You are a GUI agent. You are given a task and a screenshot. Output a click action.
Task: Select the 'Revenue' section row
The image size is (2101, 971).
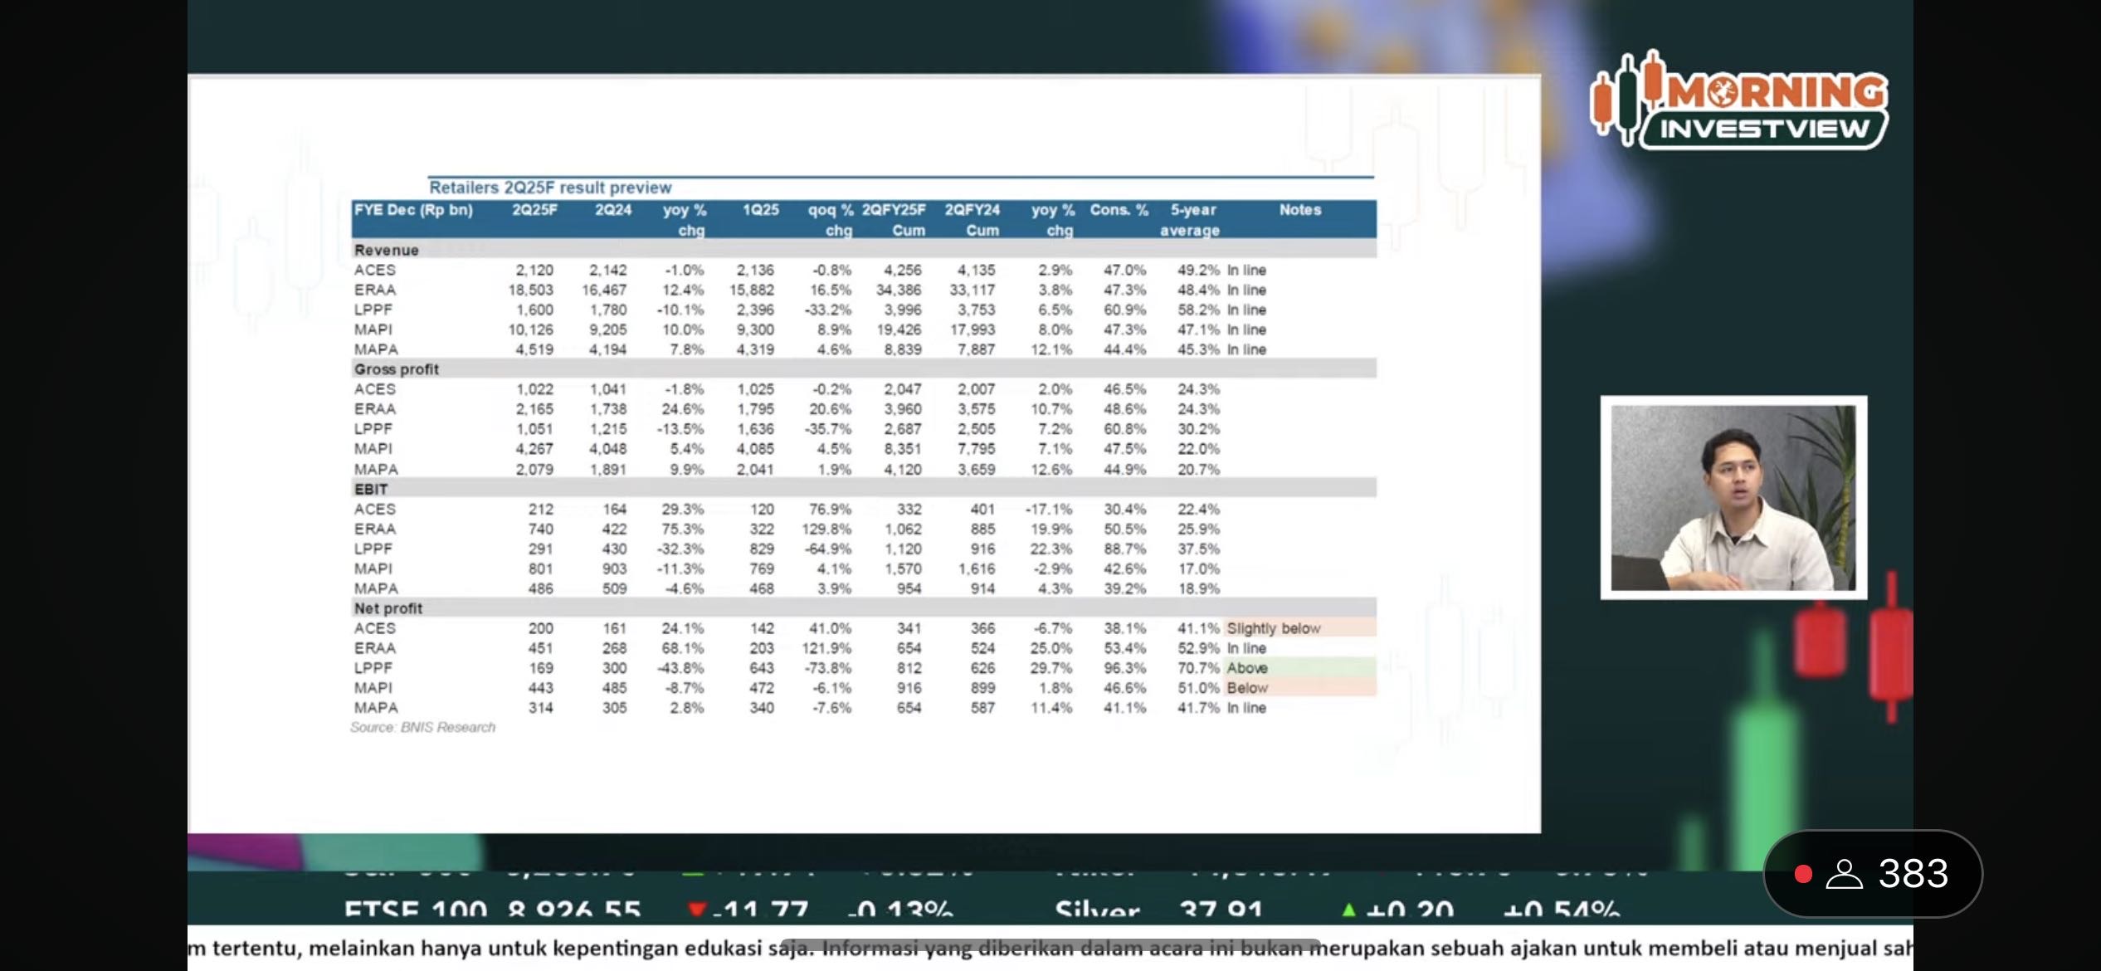(x=864, y=250)
